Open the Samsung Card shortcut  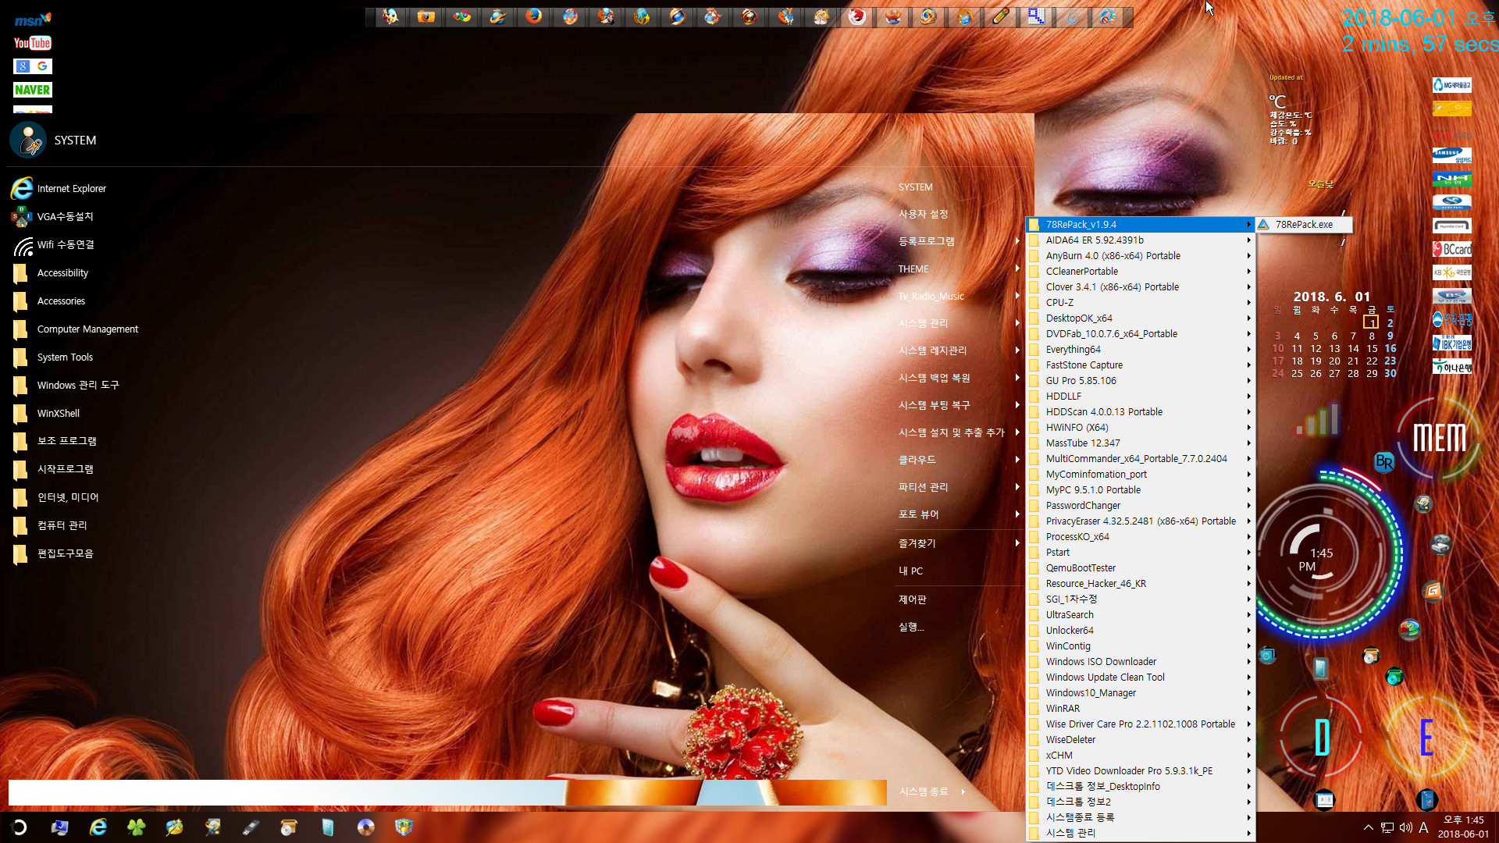tap(1452, 155)
